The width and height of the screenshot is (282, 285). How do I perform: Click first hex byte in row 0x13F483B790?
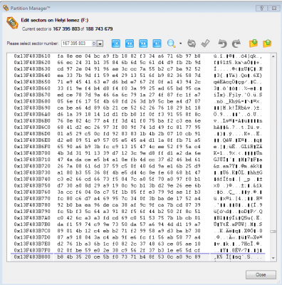[x=61, y=212]
